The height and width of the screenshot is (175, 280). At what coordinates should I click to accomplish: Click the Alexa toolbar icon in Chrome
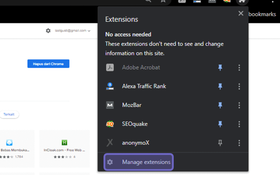[197, 1]
